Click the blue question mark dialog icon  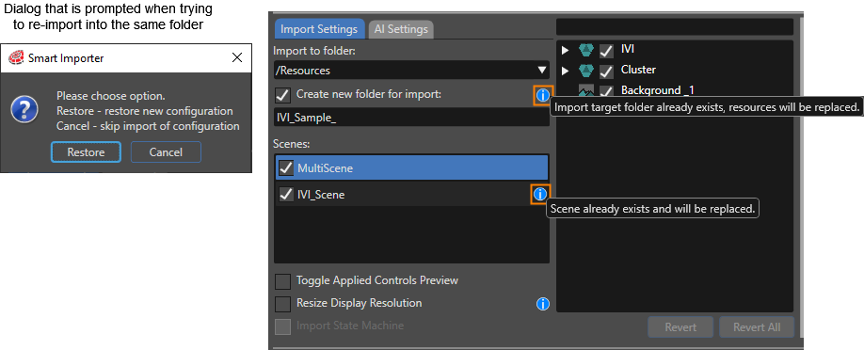(x=24, y=110)
